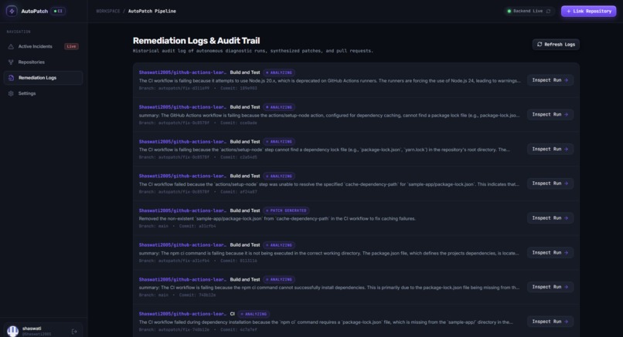Inspect run for the Node.js 20.x deprecated entry
Image resolution: width=623 pixels, height=337 pixels.
[x=550, y=80]
